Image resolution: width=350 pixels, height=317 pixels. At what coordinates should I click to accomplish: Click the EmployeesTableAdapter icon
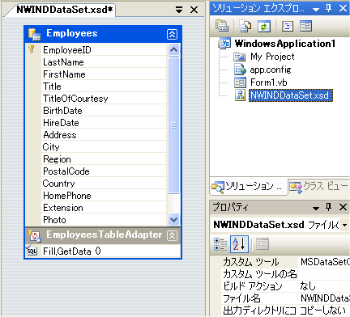click(35, 236)
